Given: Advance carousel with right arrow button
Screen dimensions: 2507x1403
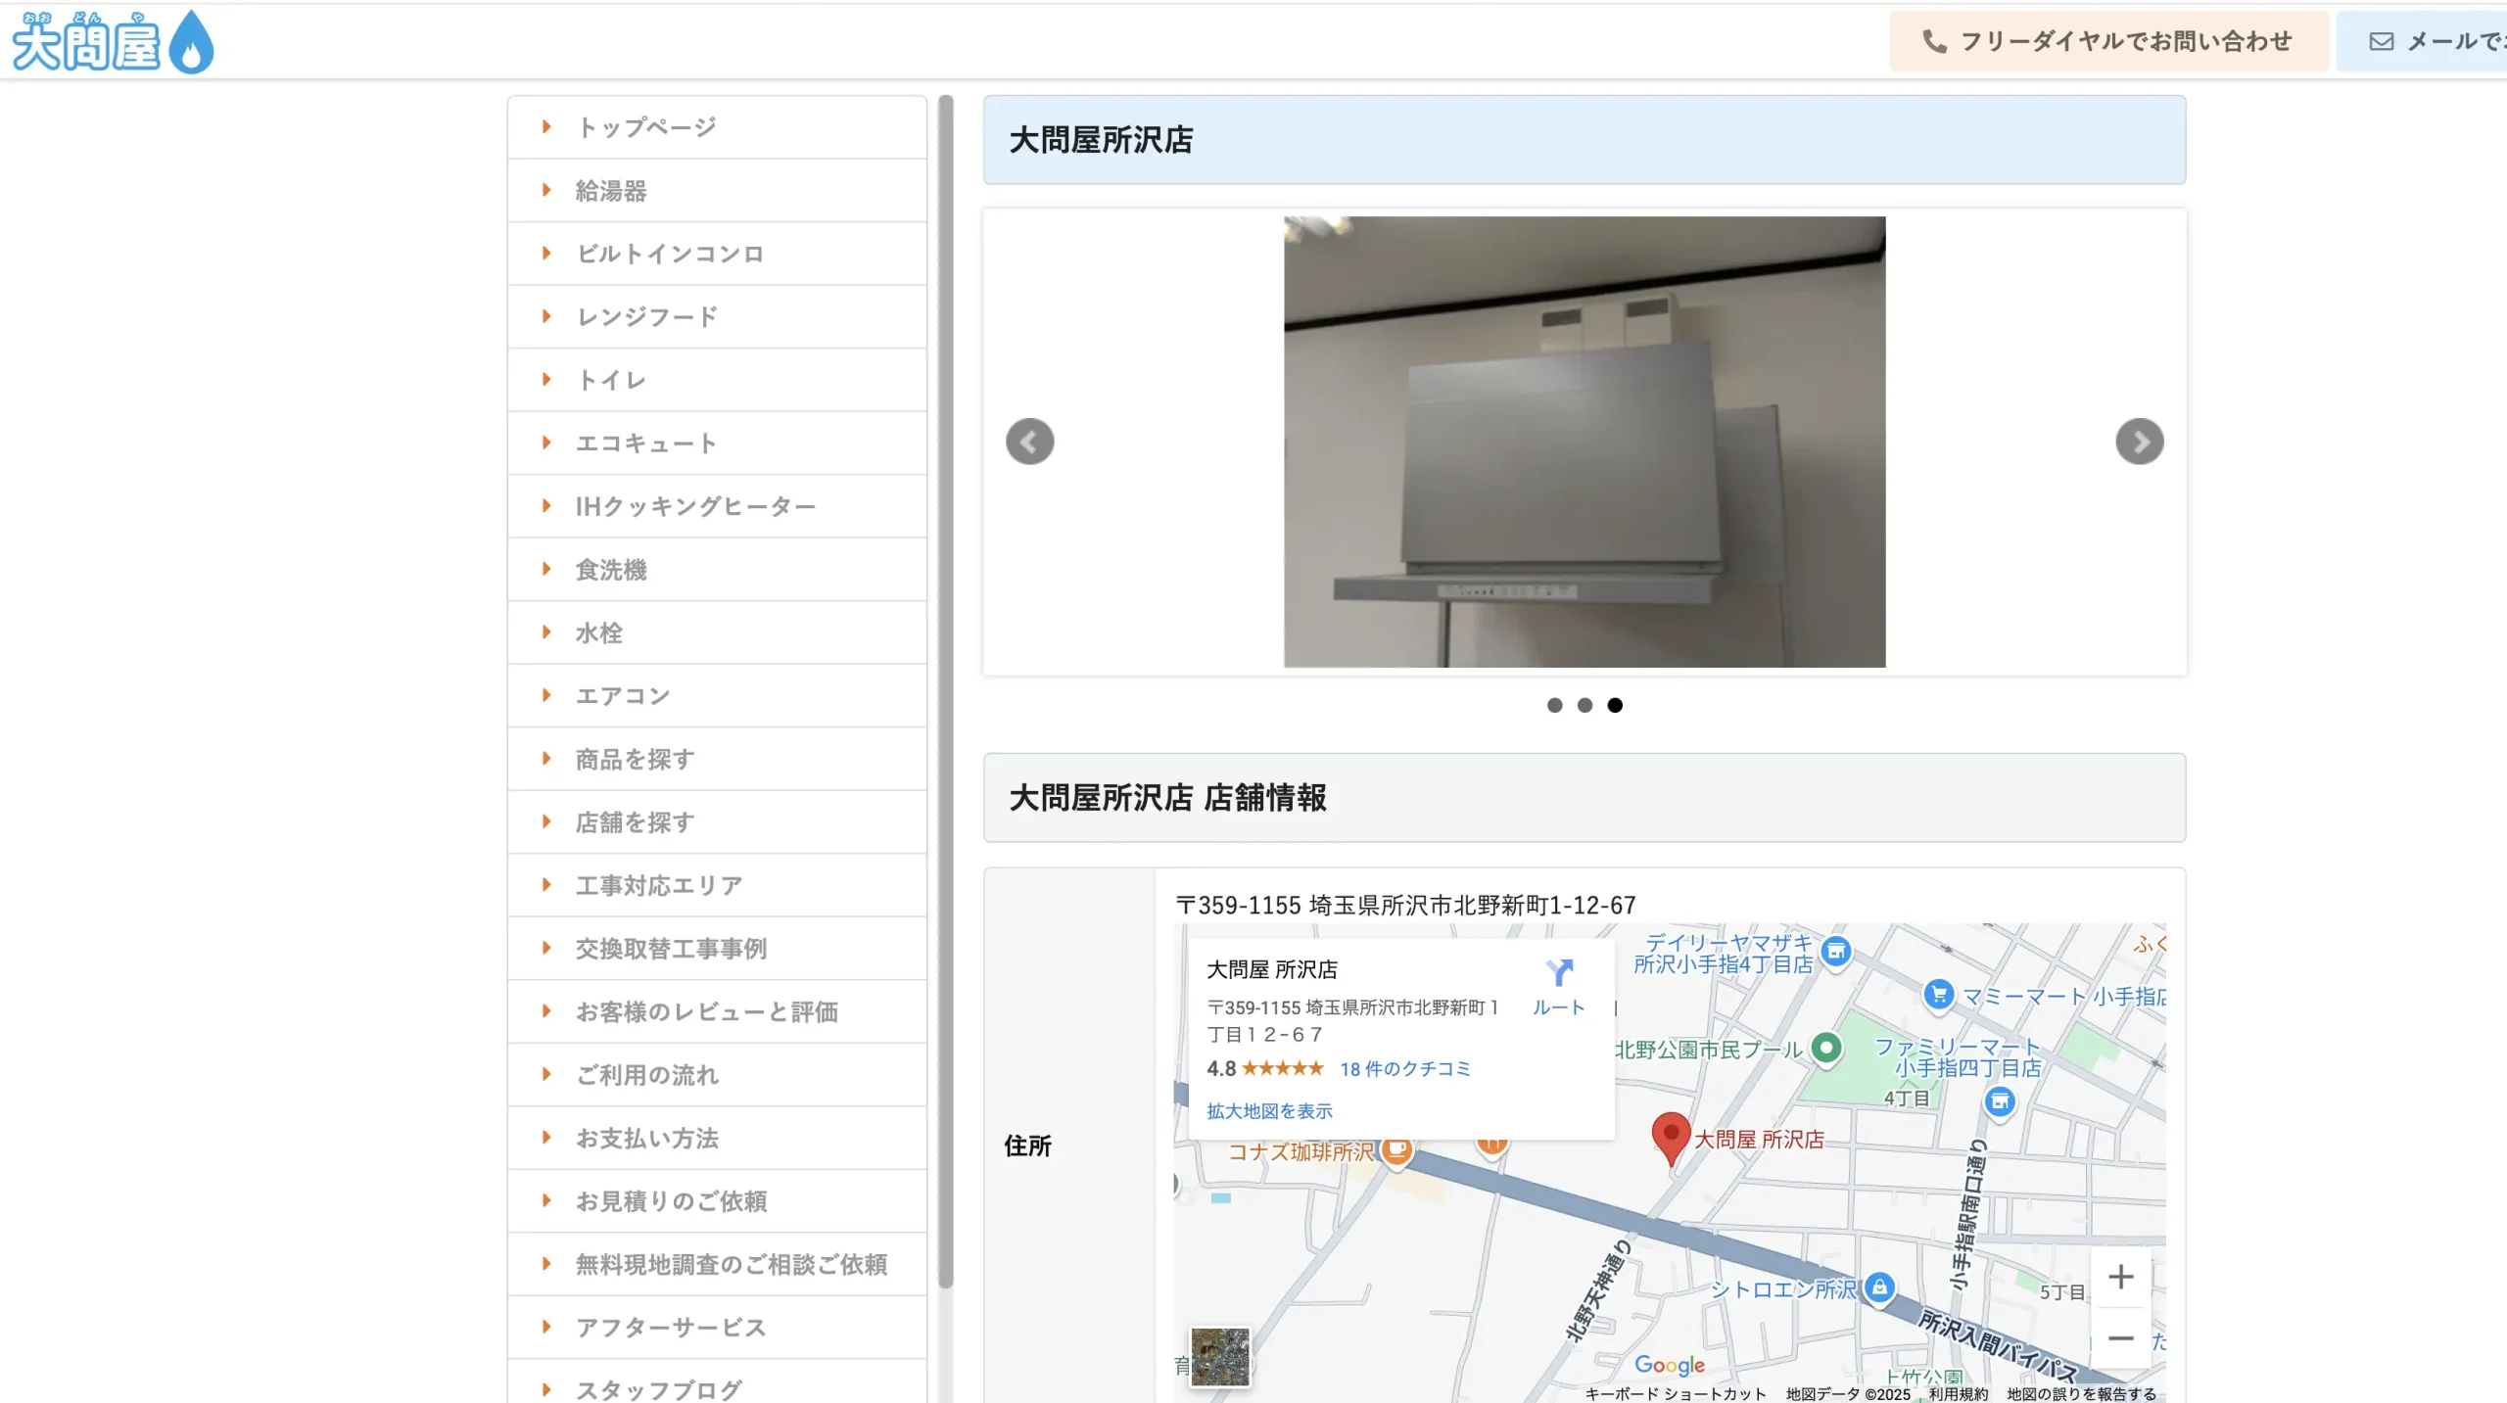Looking at the screenshot, I should click(2139, 442).
